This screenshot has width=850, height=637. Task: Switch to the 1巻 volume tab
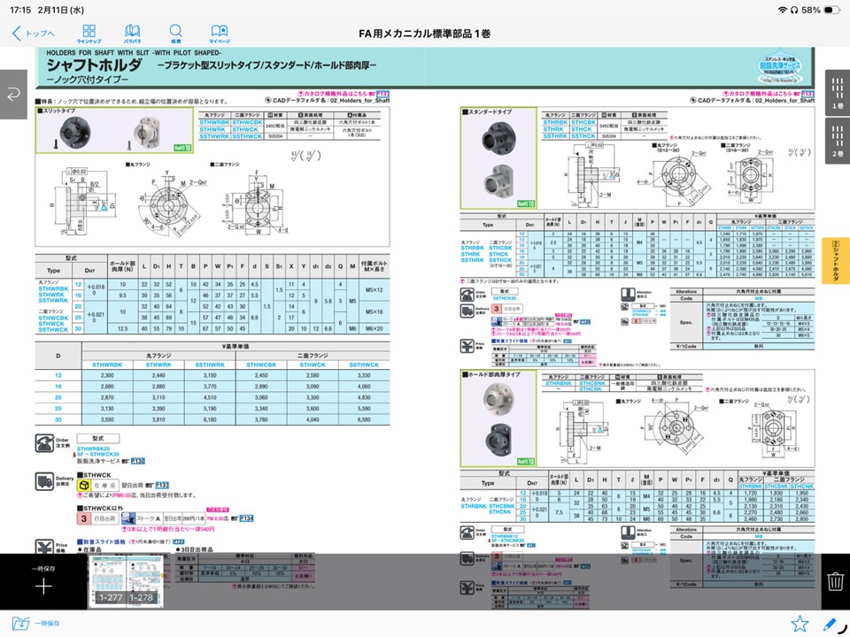coord(837,92)
